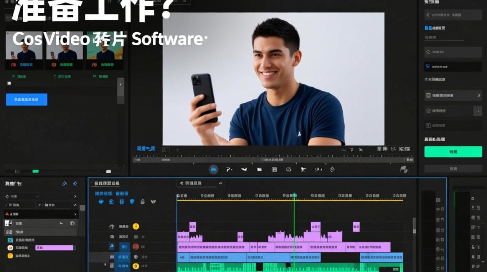Click the pencil icon in the lower-left panel header
Screen dimensions: 487x272
click(x=65, y=184)
